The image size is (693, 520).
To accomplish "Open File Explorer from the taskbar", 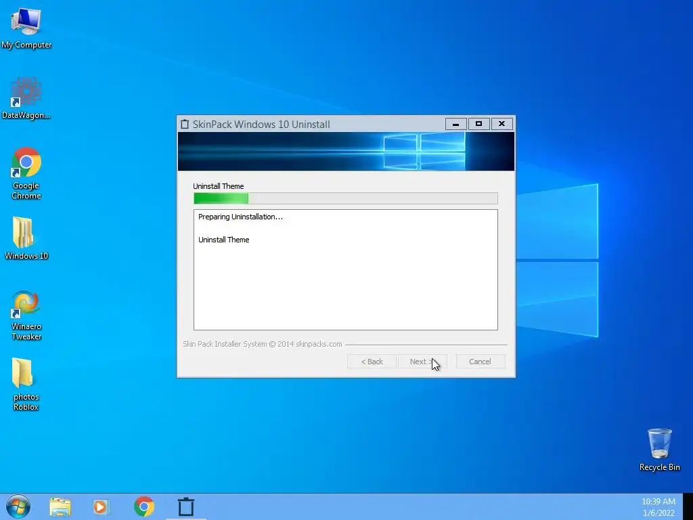I will point(60,506).
